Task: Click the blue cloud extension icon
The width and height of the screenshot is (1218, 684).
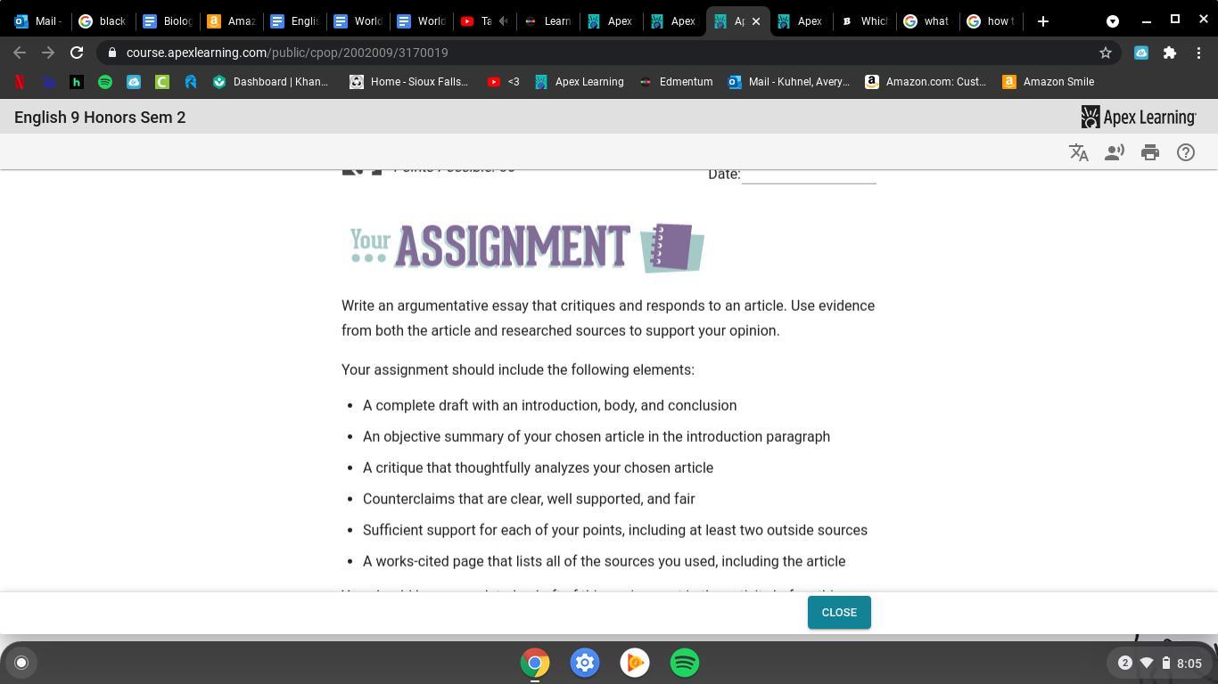Action: 1141,53
